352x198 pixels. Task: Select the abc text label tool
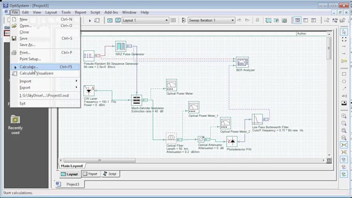coord(344,96)
